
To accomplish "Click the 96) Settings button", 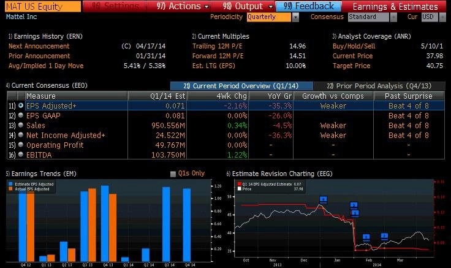I will click(x=115, y=6).
